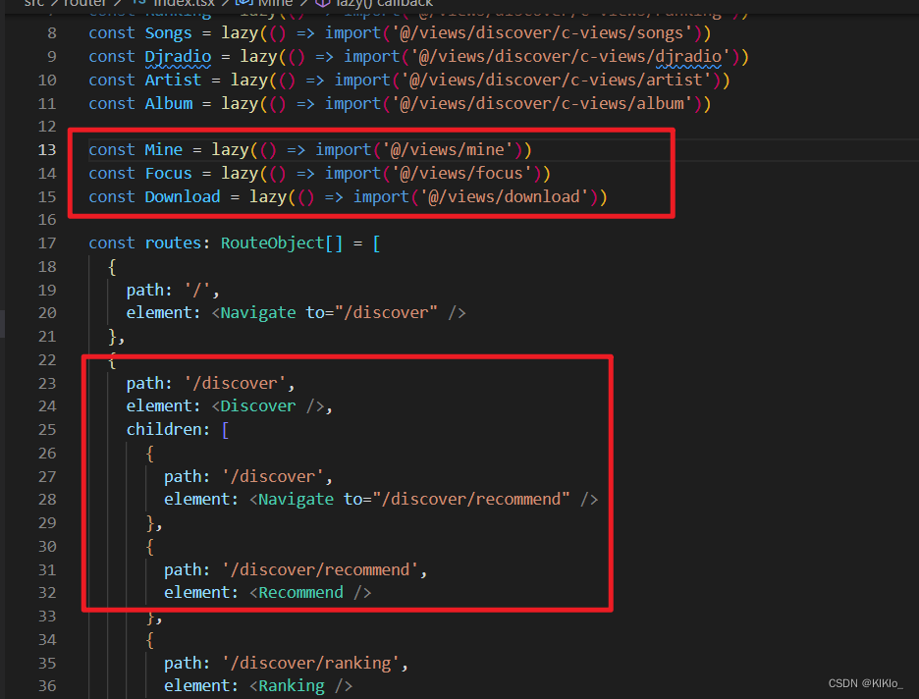Open the router breadcrumb dropdown

point(84,4)
